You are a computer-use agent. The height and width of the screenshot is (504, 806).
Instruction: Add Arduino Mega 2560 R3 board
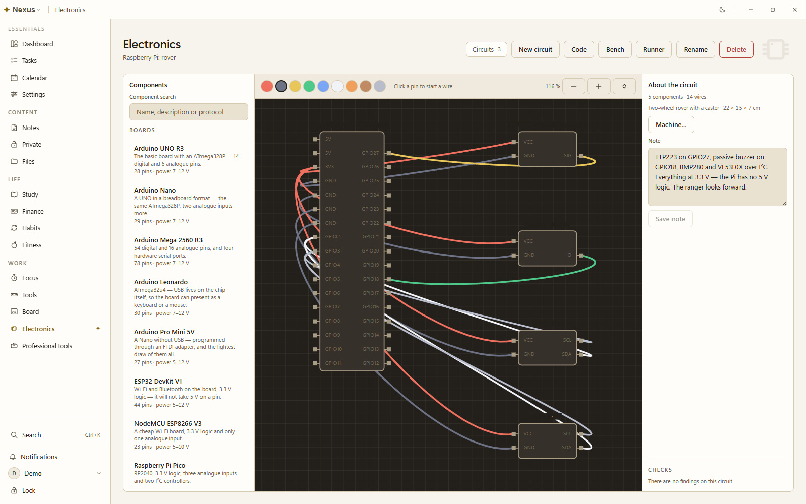pos(189,251)
